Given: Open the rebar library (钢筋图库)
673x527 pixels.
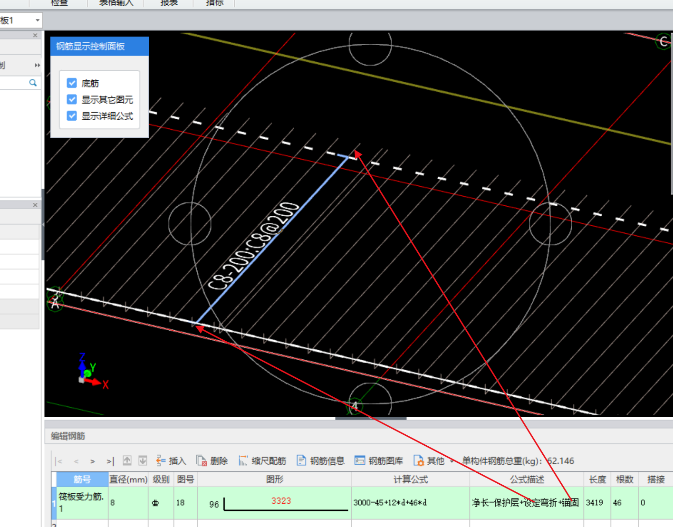Looking at the screenshot, I should point(379,460).
